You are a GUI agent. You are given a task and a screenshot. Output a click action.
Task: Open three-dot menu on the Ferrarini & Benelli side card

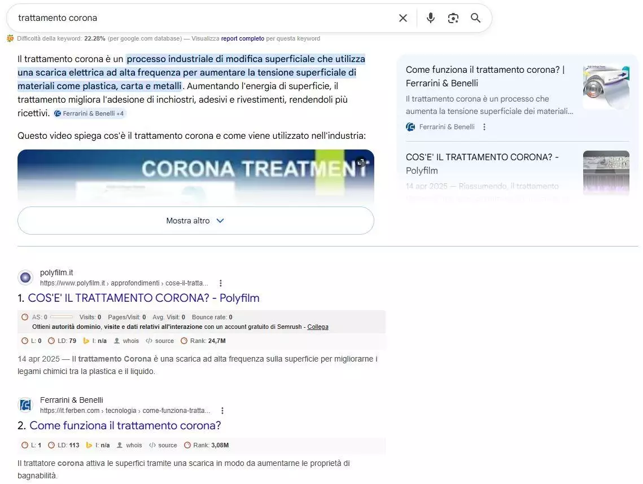pyautogui.click(x=484, y=127)
